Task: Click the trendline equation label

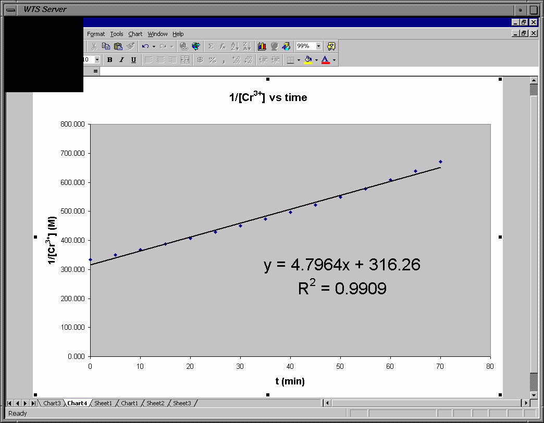Action: click(342, 265)
